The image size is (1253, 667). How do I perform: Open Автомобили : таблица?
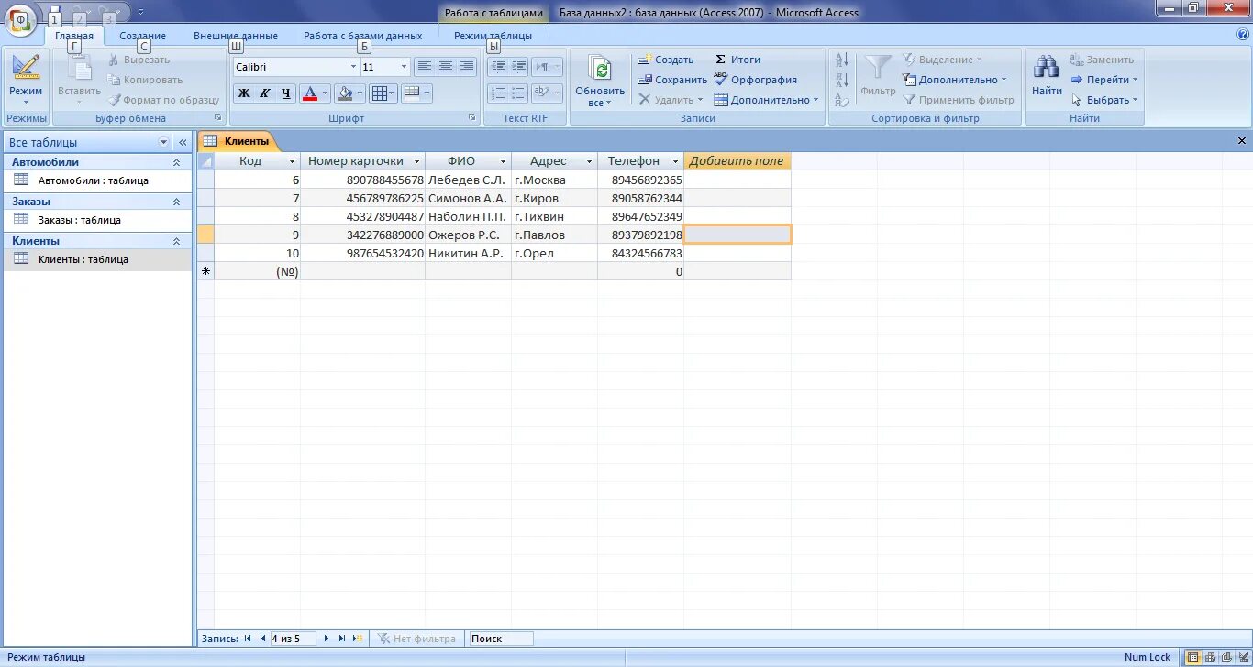click(x=96, y=180)
